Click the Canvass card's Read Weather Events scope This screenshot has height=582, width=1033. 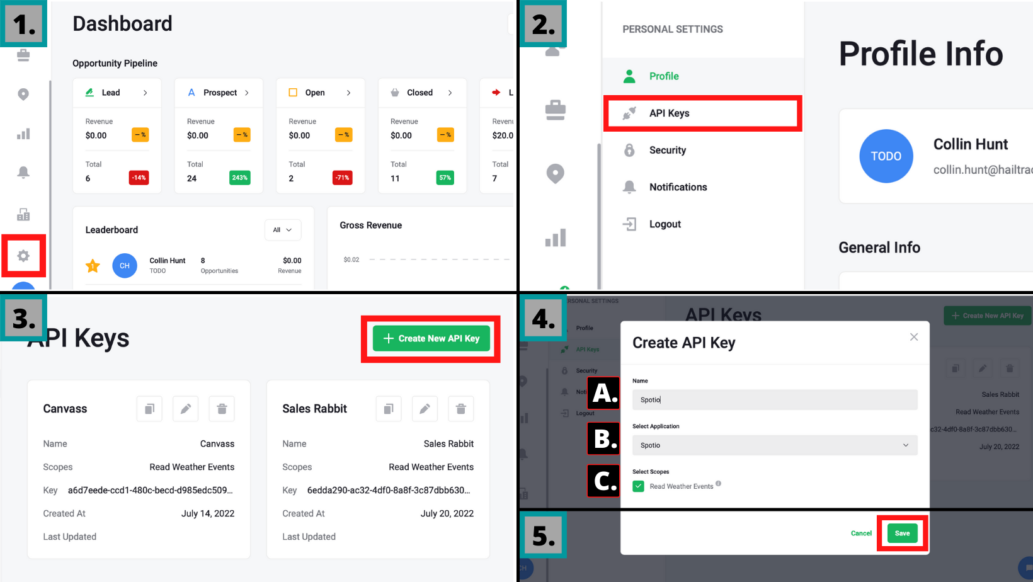point(192,467)
